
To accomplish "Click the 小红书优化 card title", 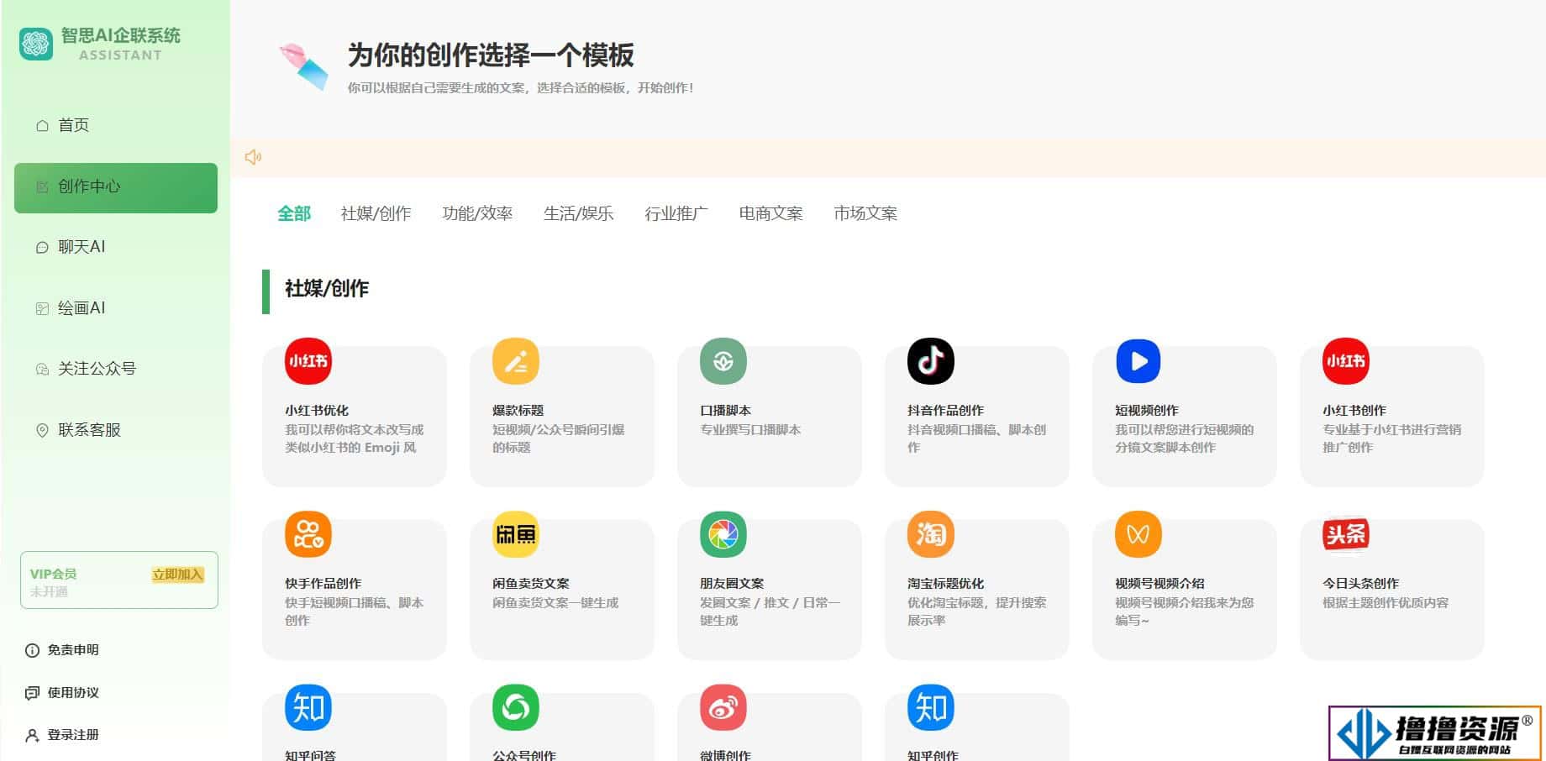I will point(317,411).
